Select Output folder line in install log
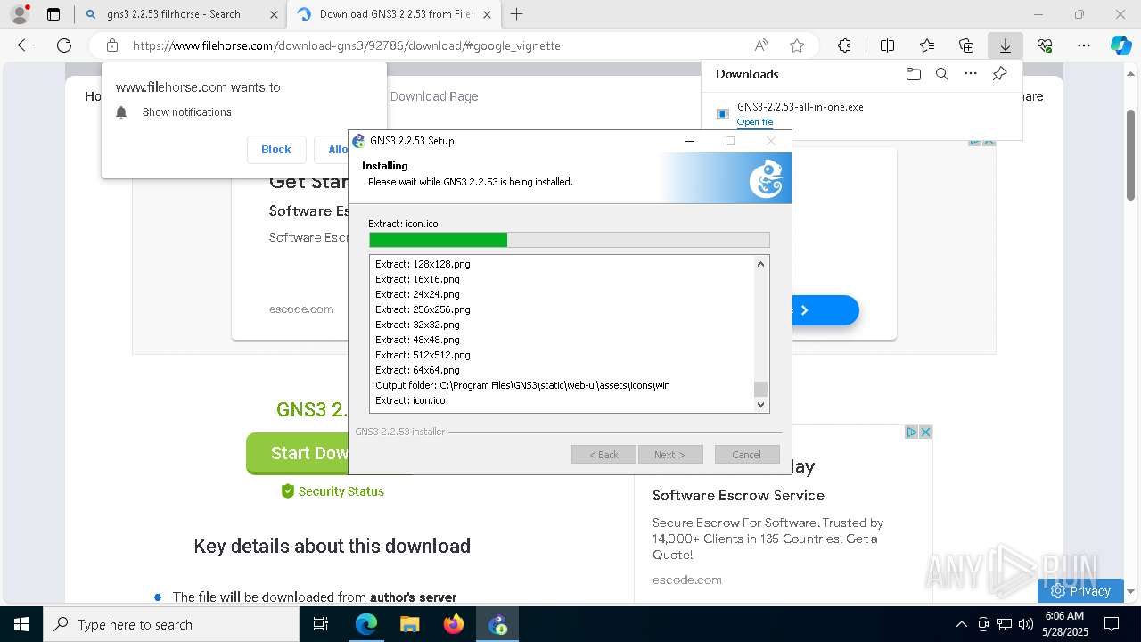This screenshot has width=1141, height=642. [x=522, y=385]
